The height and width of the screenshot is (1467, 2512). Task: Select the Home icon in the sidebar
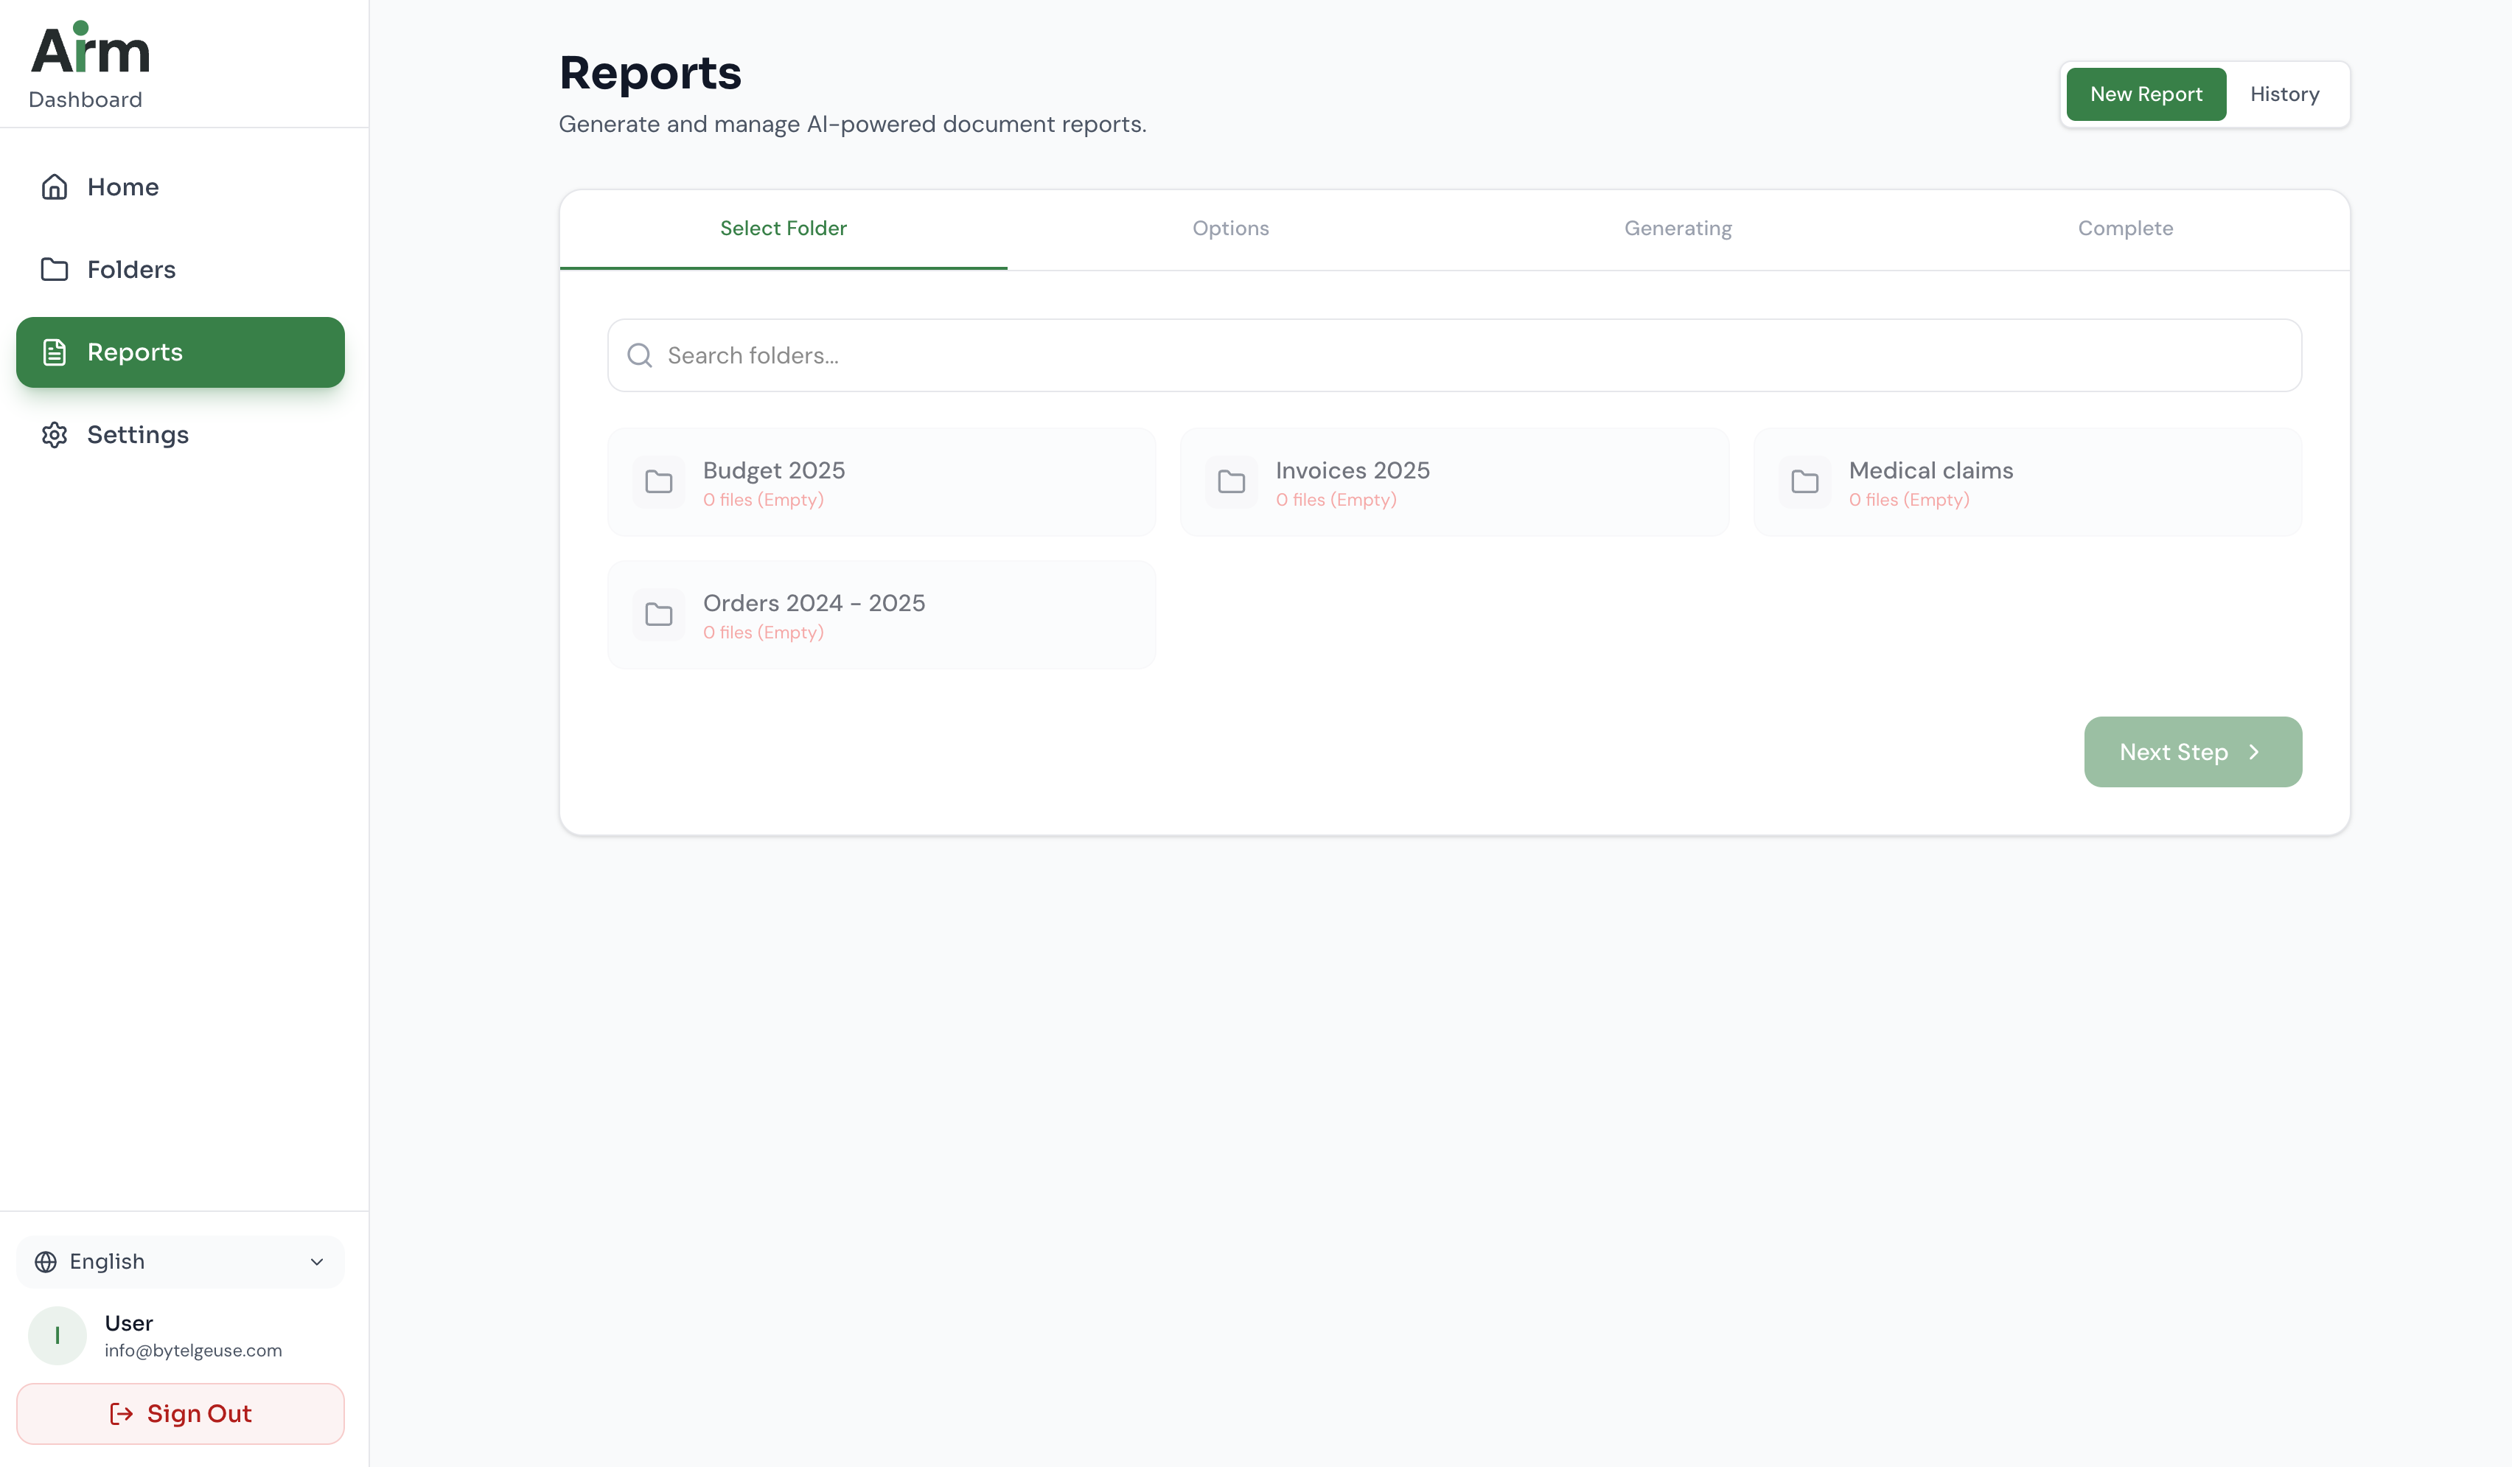coord(55,187)
